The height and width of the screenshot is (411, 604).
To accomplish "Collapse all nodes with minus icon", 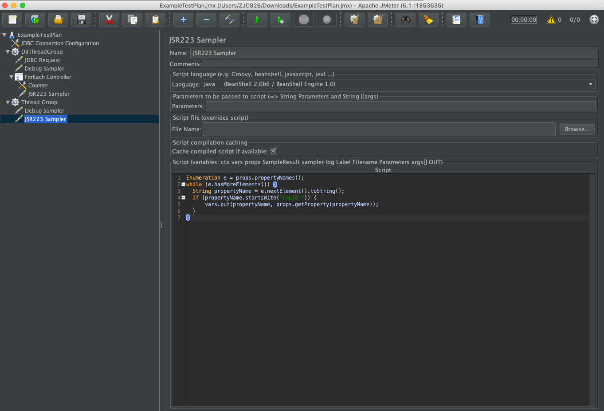I will [x=206, y=20].
